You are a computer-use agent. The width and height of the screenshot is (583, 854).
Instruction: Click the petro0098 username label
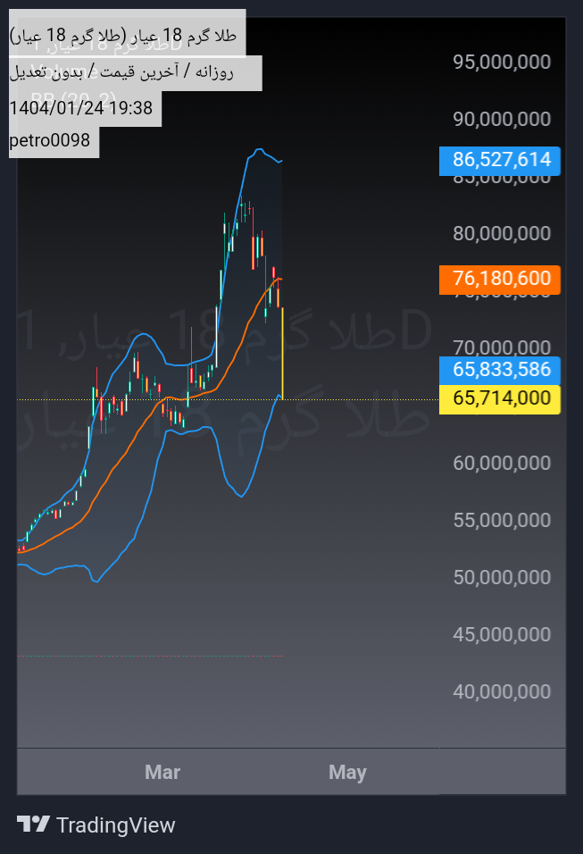[x=50, y=140]
